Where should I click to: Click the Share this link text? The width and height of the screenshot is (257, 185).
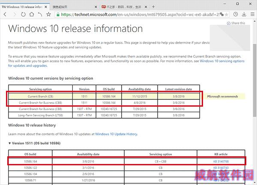tap(238, 23)
